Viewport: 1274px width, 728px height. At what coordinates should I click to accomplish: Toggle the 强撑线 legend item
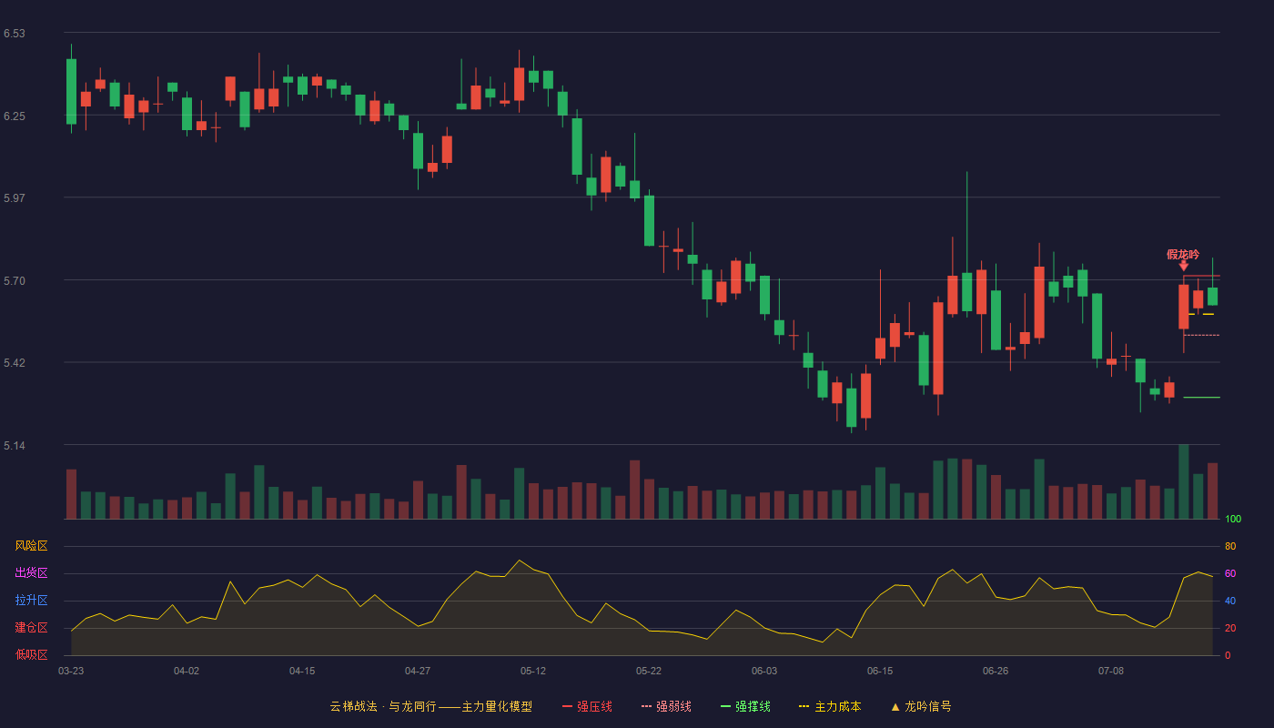coord(745,706)
